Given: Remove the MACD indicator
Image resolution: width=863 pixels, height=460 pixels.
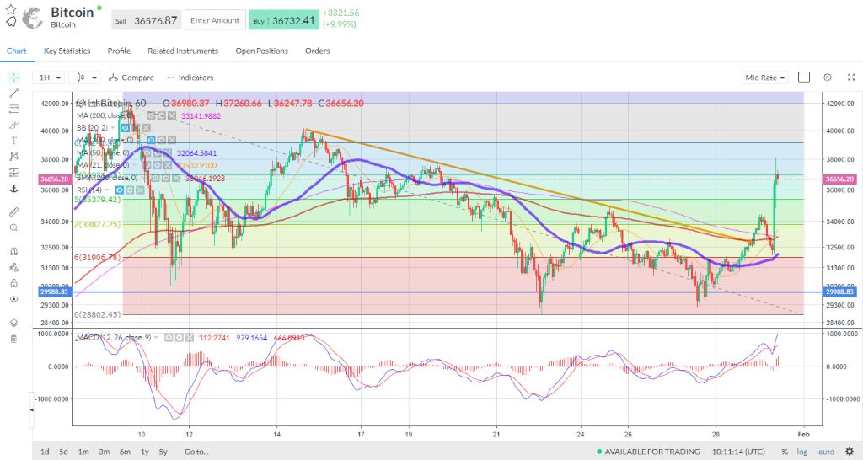Looking at the screenshot, I should 190,337.
